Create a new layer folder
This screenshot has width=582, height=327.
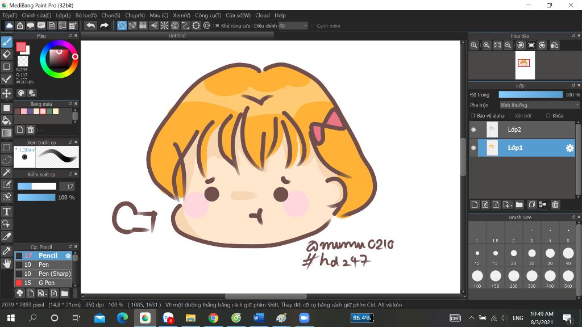click(519, 204)
